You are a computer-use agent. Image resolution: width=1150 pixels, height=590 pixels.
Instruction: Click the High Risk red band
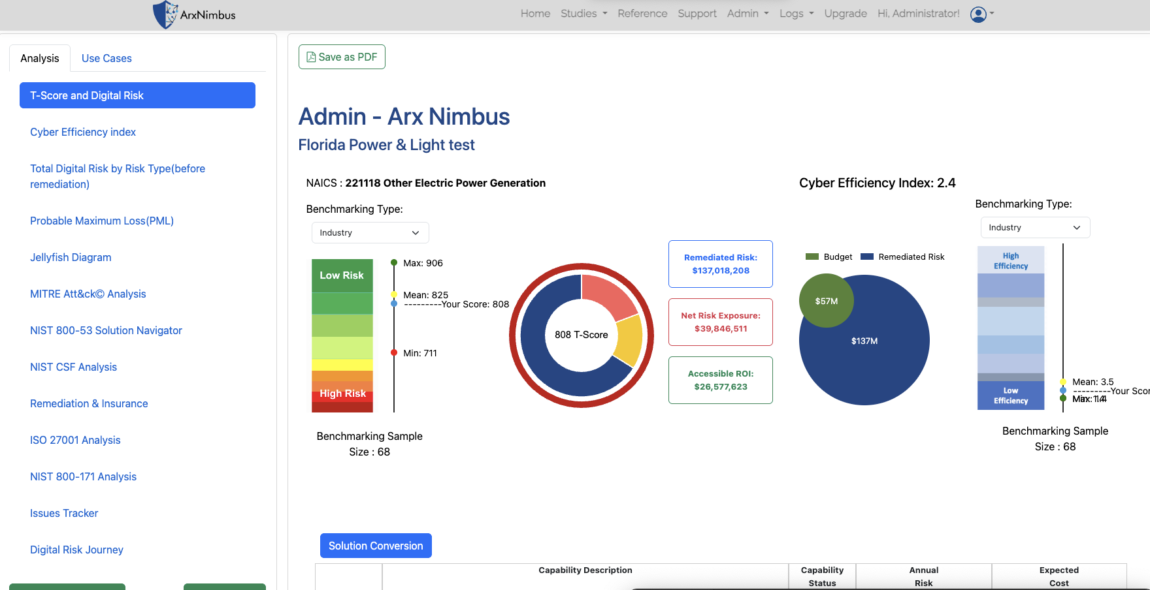coord(342,396)
